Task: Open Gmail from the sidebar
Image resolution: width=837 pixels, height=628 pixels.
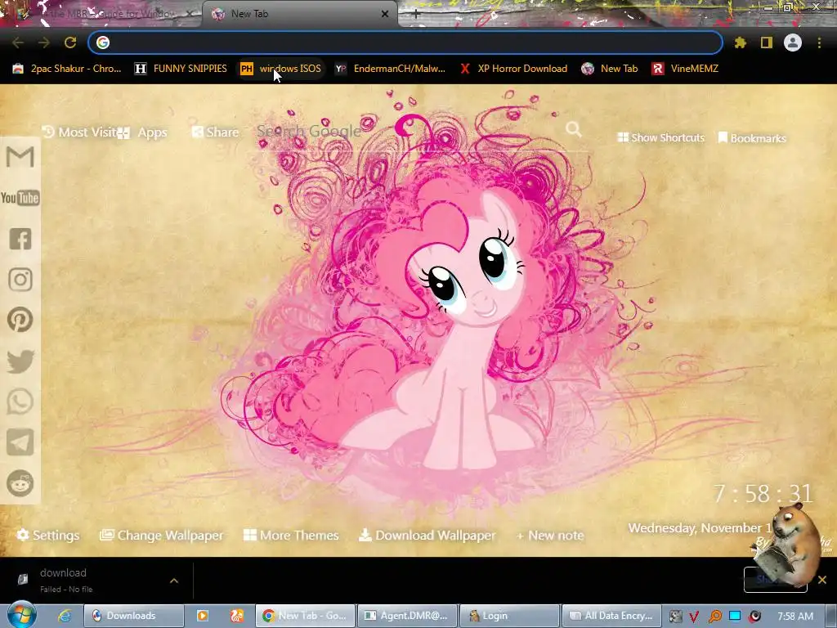Action: (20, 157)
